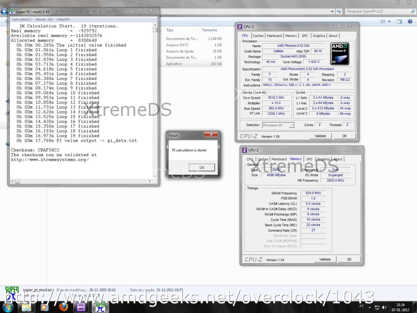Image resolution: width=417 pixels, height=313 pixels.
Task: Open the Processor #1 selection dropdown
Action: (278, 125)
